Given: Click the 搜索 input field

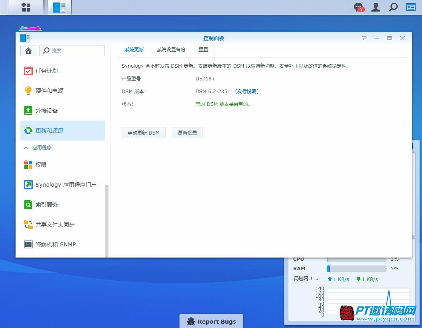Looking at the screenshot, I should tap(72, 51).
